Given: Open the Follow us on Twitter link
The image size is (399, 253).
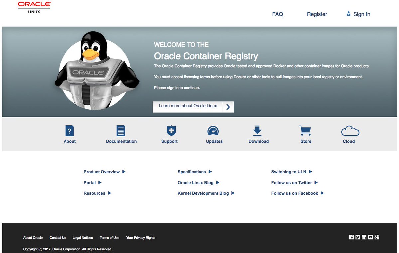Looking at the screenshot, I should click(x=292, y=183).
